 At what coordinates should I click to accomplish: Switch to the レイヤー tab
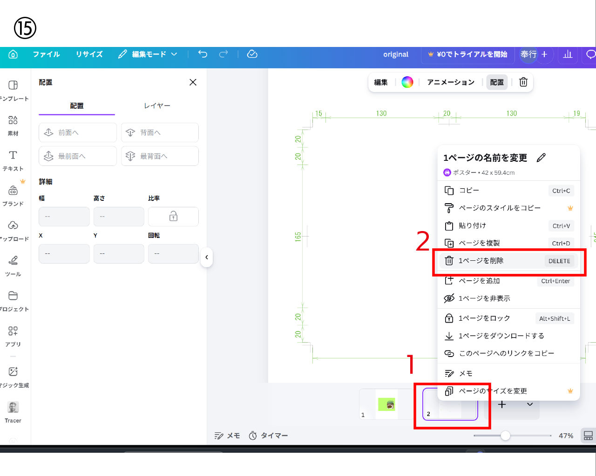pyautogui.click(x=157, y=106)
